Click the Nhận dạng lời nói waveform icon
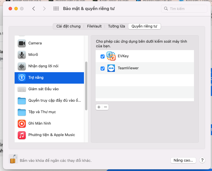The width and height of the screenshot is (212, 171). (x=22, y=66)
